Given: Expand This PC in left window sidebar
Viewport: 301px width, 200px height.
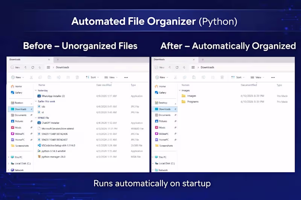Looking at the screenshot, I should [x=8, y=157].
